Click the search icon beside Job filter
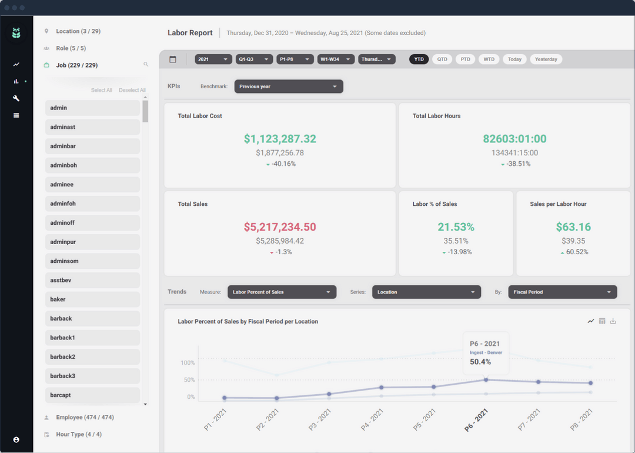Screen dimensions: 635x453 click(x=146, y=65)
